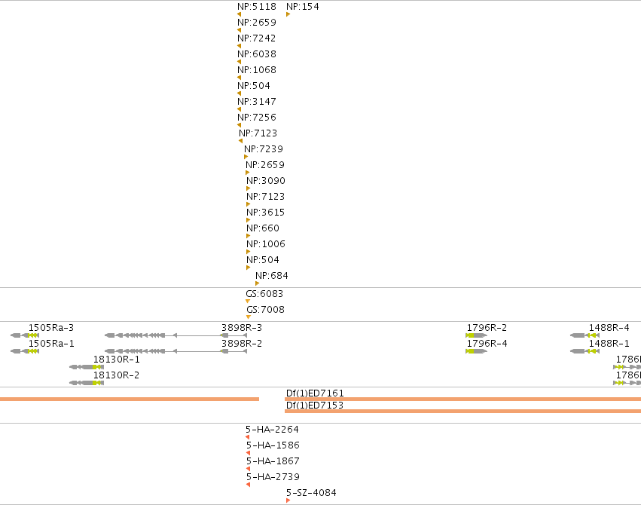This screenshot has width=641, height=505.
Task: Click the long 3898R-3 transcript line
Action: 176,335
